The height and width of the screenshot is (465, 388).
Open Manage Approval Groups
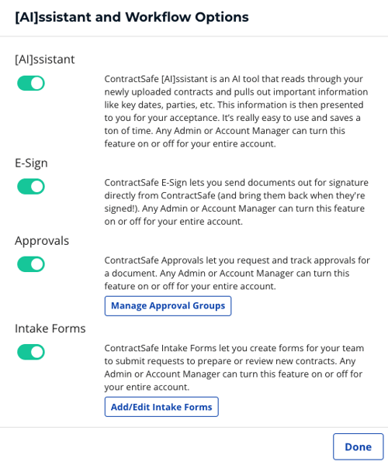[168, 306]
